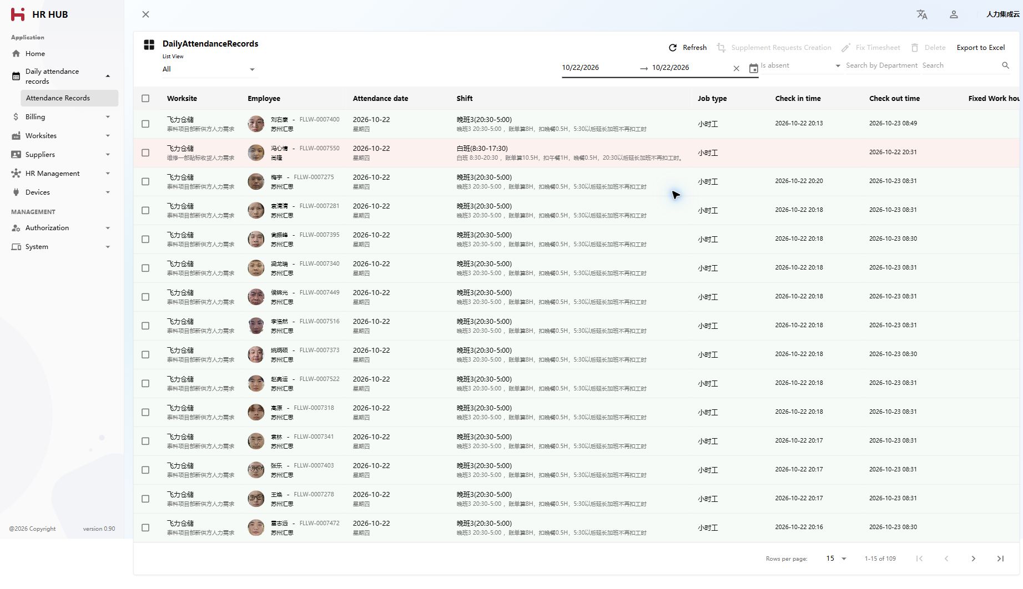Open the user account icon
1023x589 pixels.
tap(954, 14)
